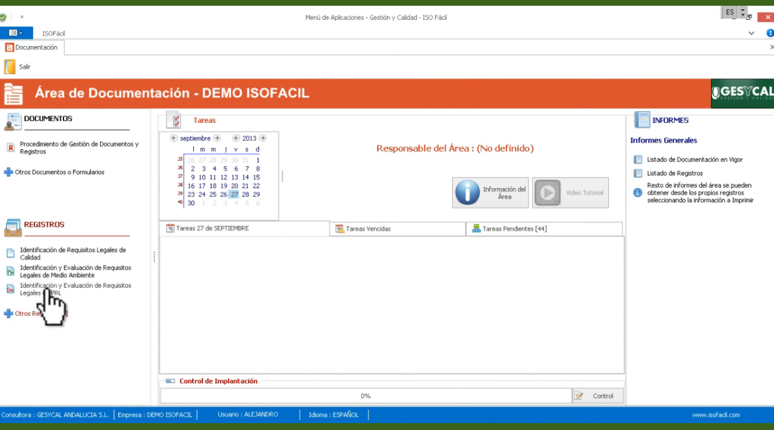Click the Listado de Registros report icon
Image resolution: width=774 pixels, height=430 pixels.
click(638, 174)
